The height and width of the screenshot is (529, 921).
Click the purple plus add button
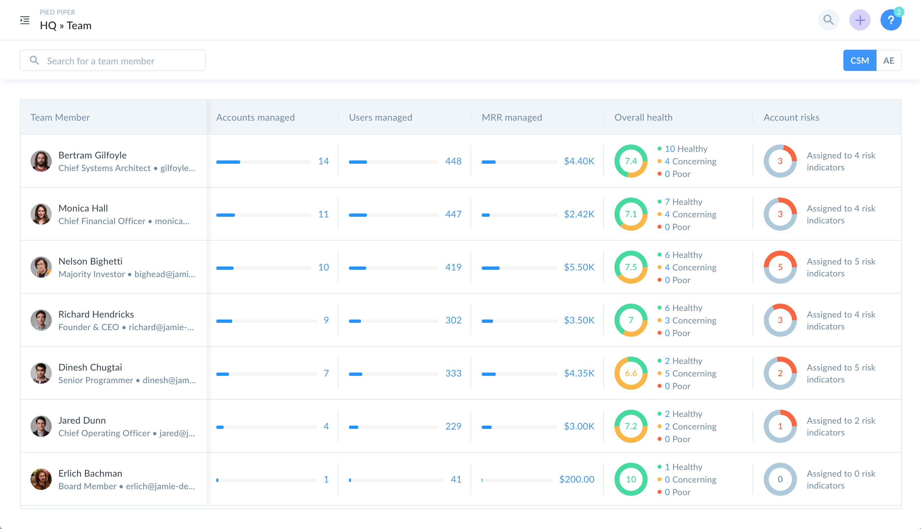(x=860, y=20)
